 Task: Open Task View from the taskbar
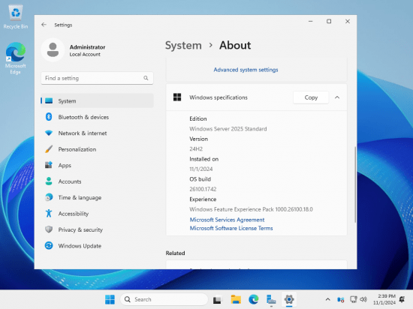(217, 299)
